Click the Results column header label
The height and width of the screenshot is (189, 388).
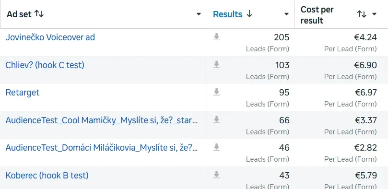[228, 14]
